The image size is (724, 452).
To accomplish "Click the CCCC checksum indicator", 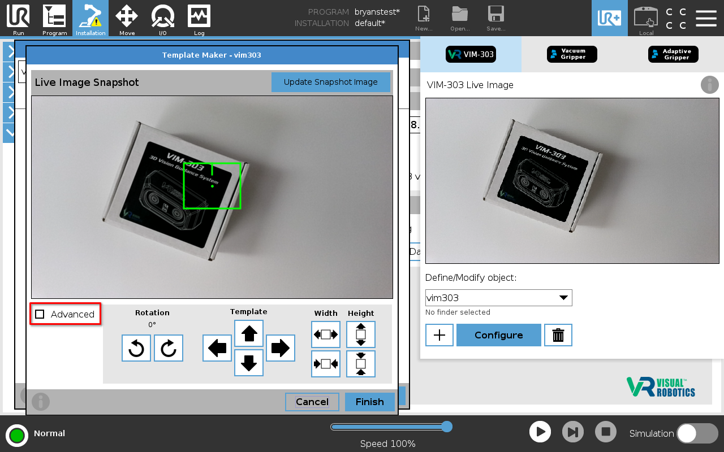I will [x=676, y=19].
